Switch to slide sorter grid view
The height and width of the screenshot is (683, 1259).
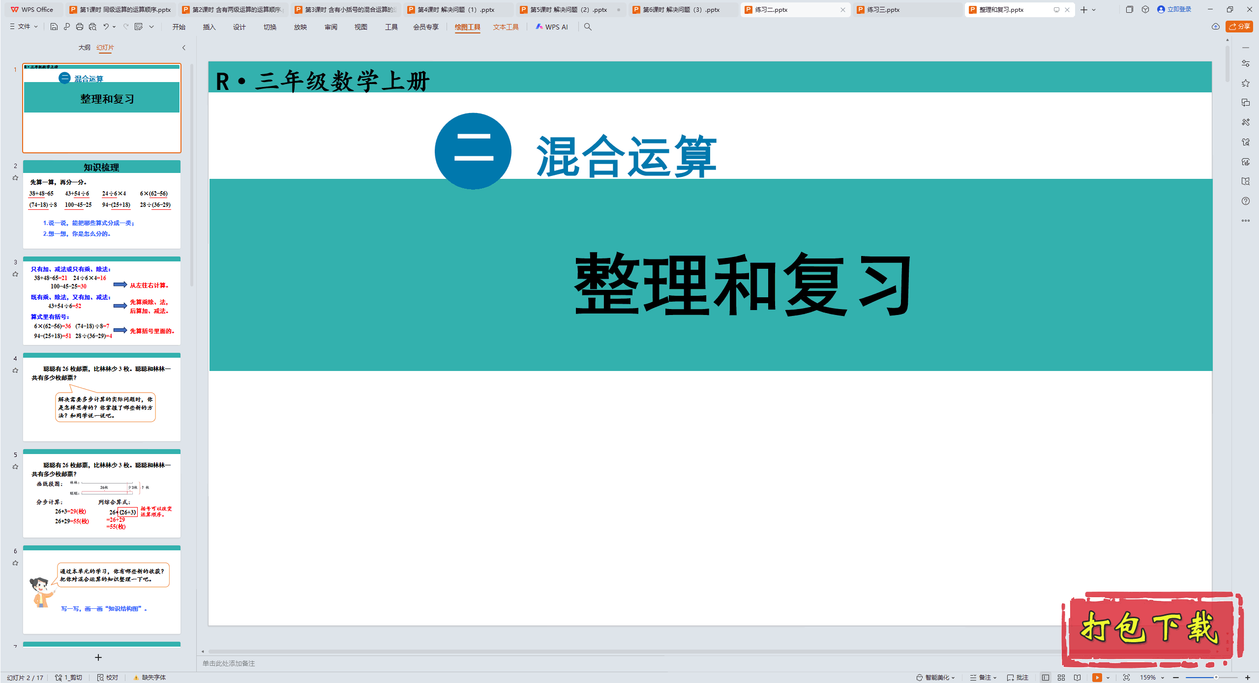pyautogui.click(x=1061, y=678)
